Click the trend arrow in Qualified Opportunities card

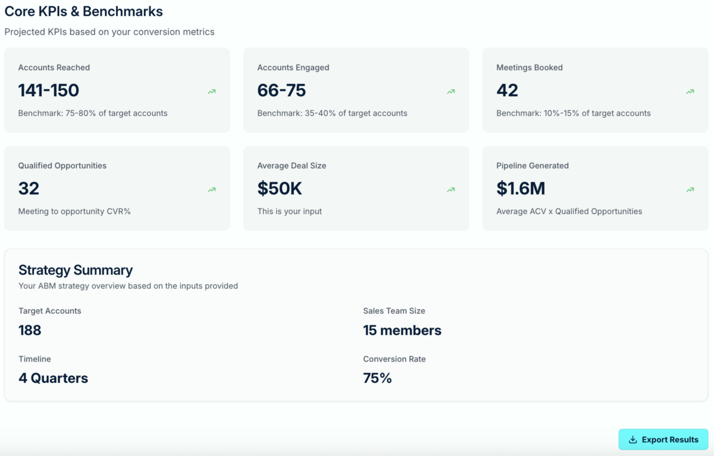coord(212,190)
